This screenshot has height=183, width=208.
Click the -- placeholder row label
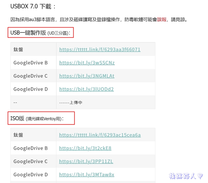pos(15,102)
